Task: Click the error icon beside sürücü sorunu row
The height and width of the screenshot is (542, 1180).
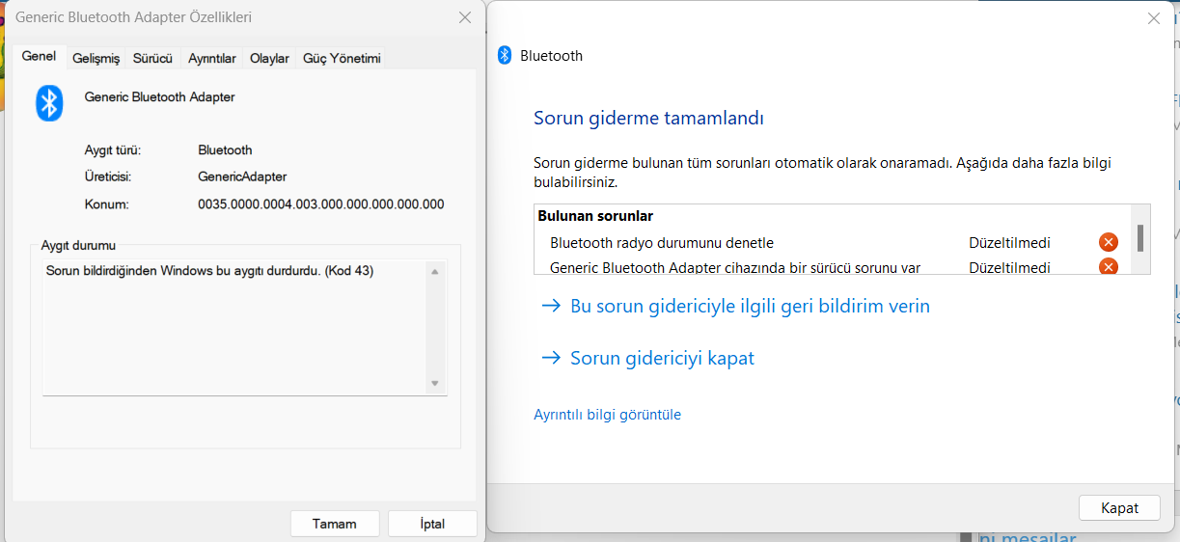Action: (x=1109, y=267)
